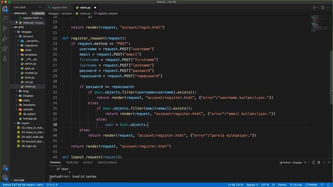Collapse the account folder

click(x=28, y=36)
